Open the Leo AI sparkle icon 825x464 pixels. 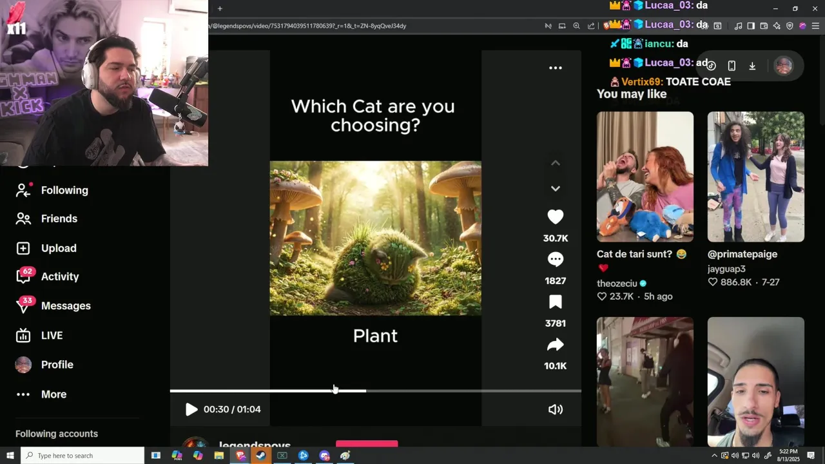click(x=777, y=26)
